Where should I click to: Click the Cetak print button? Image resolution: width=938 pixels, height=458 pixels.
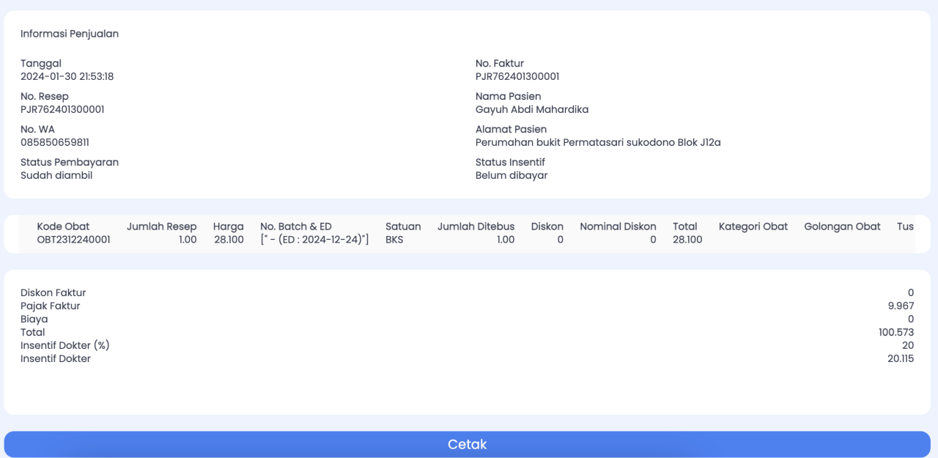pos(468,444)
